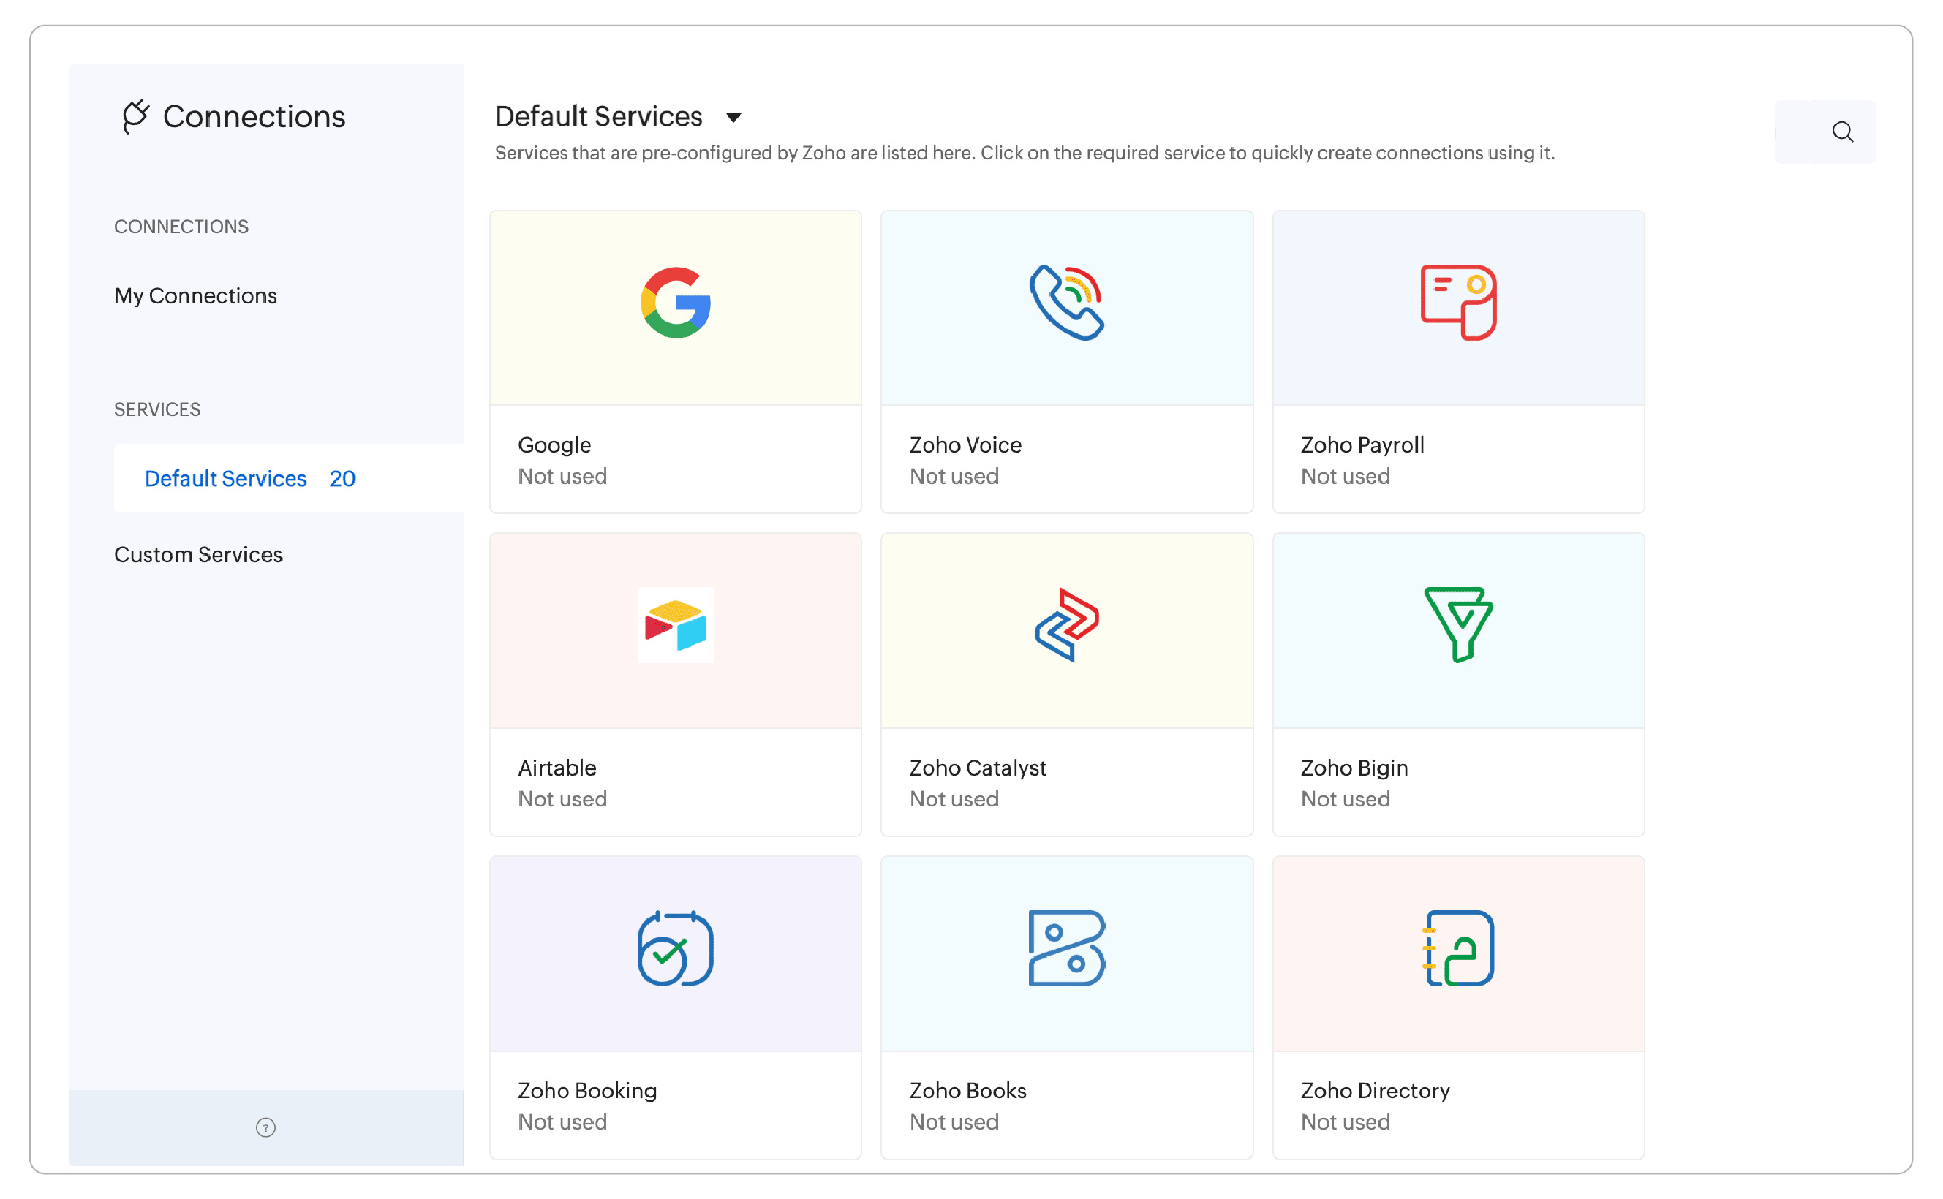This screenshot has height=1199, width=1943.
Task: Click the Zoho Booking calendar icon
Action: (675, 948)
